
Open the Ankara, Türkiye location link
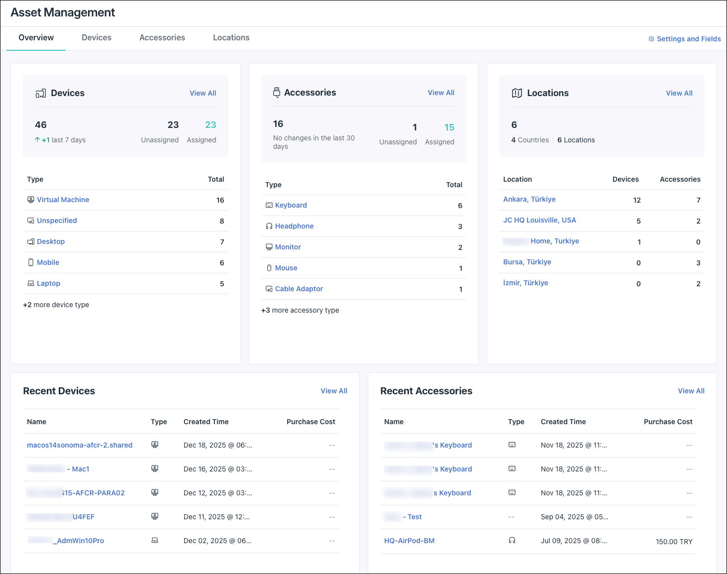pos(529,199)
